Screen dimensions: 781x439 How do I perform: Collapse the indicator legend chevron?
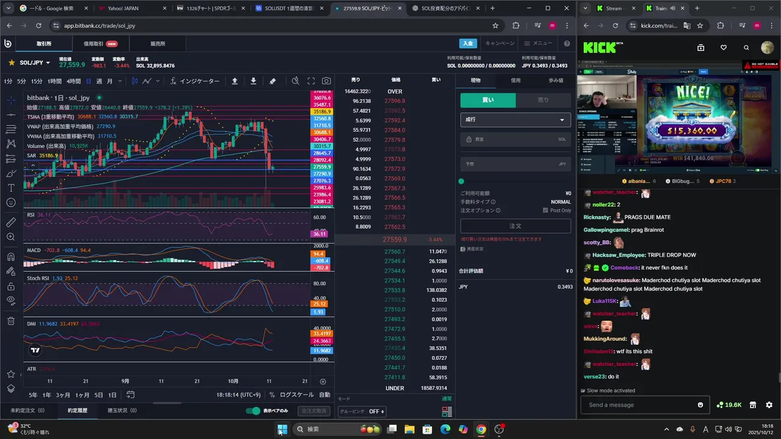point(32,164)
